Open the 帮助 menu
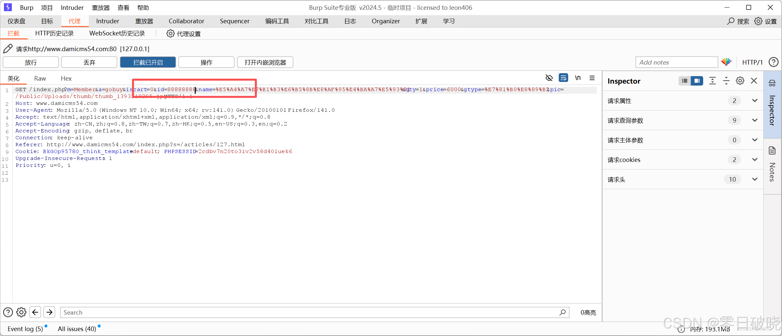782x336 pixels. 143,8
